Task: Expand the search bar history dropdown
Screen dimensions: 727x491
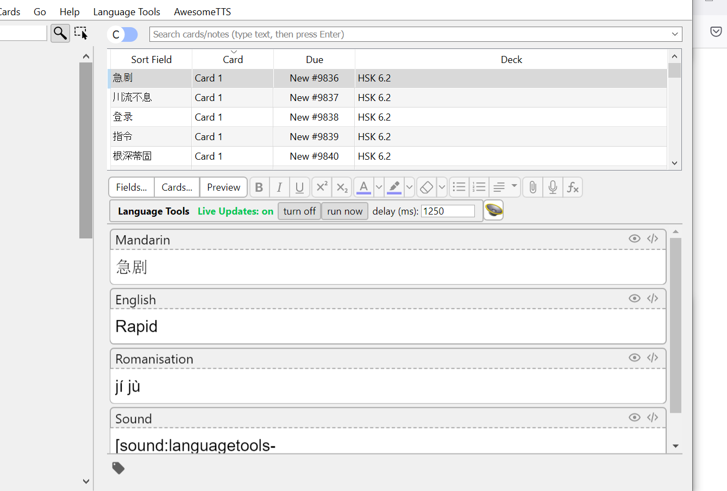Action: (675, 34)
